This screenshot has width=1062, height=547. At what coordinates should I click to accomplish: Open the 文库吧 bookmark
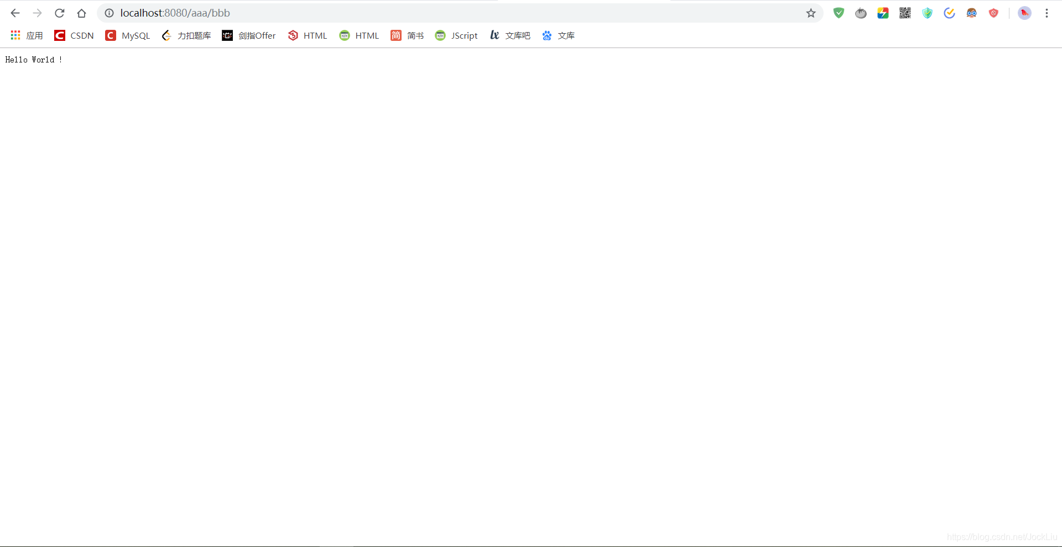tap(510, 35)
